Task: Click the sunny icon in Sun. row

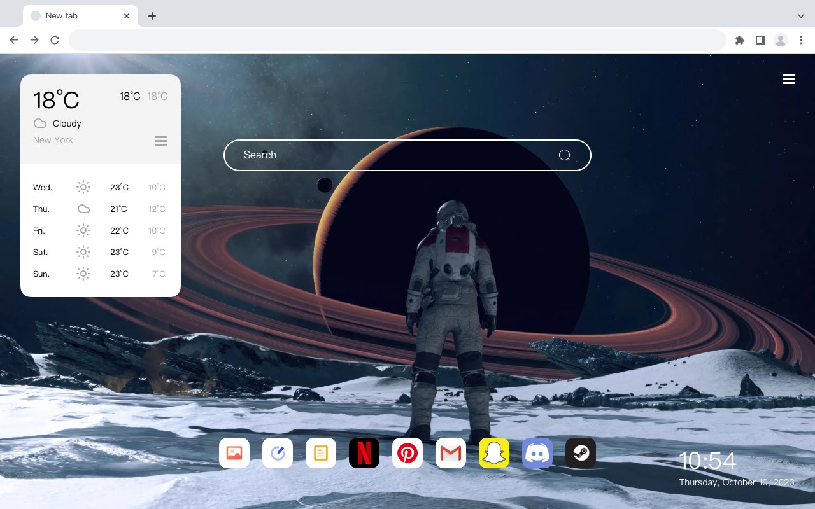Action: pos(83,274)
